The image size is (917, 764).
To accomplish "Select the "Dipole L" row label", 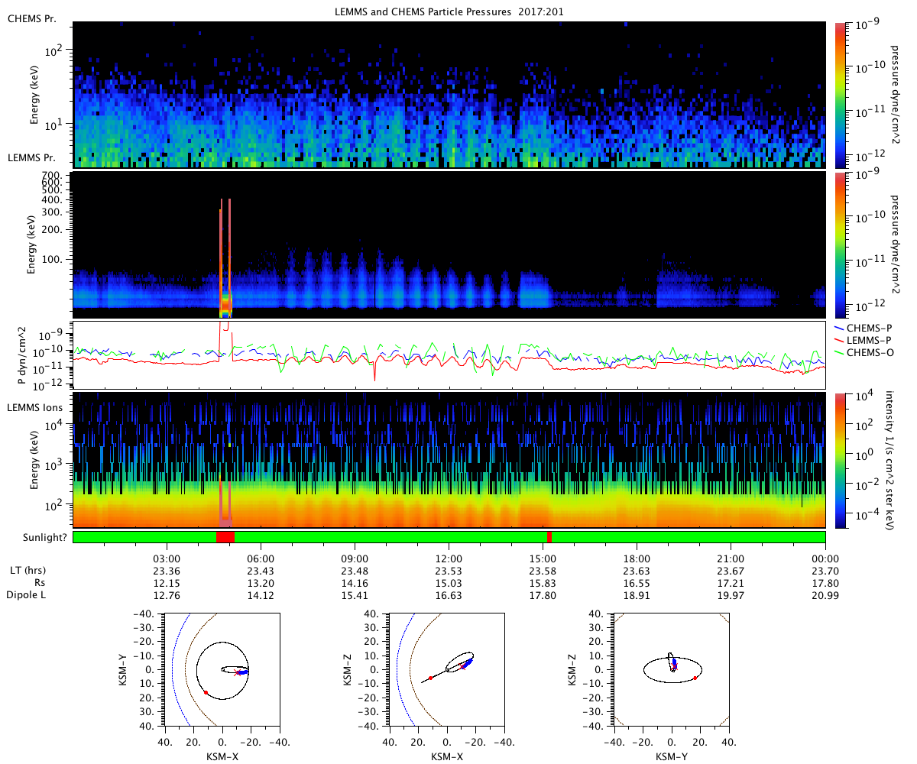I will pyautogui.click(x=26, y=595).
